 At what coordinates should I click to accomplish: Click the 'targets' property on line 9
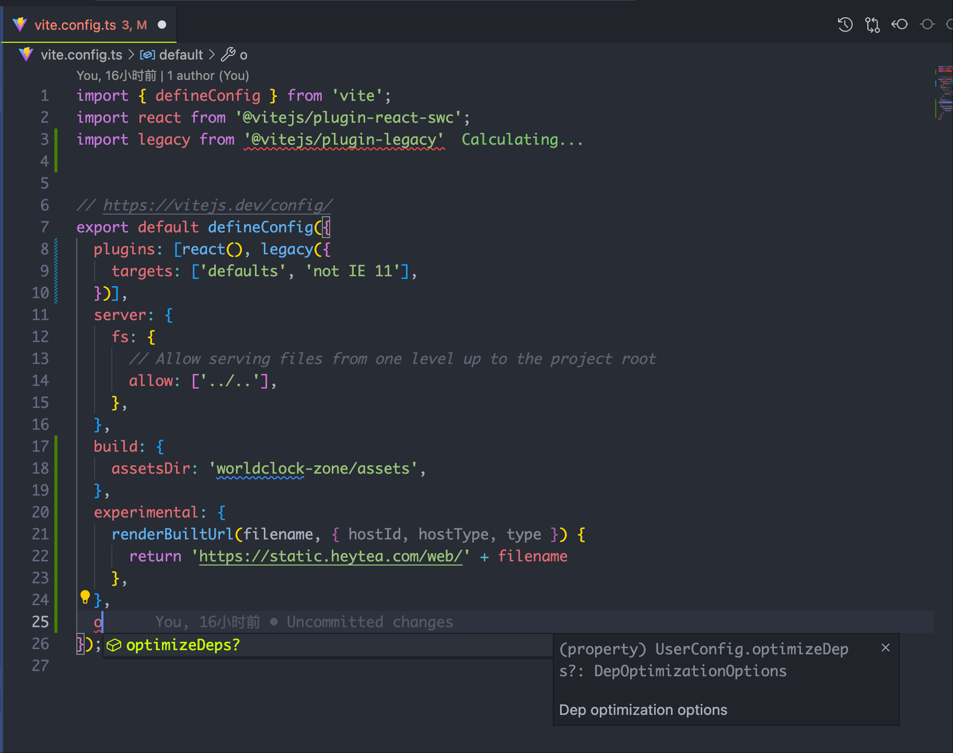[x=142, y=271]
